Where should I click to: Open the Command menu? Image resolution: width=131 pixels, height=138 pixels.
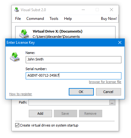pos(35,19)
